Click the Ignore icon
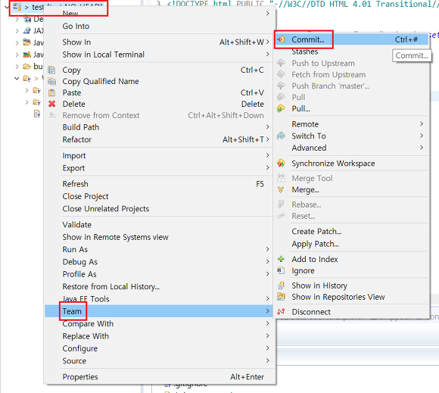The width and height of the screenshot is (439, 393). [281, 270]
